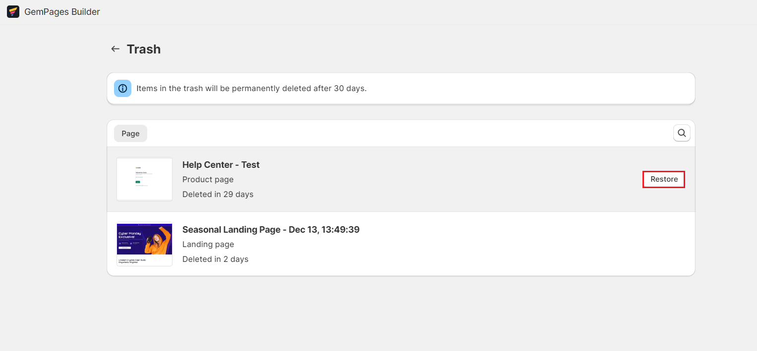This screenshot has width=757, height=351.
Task: Restore the Help Center - Test page
Action: [x=663, y=179]
